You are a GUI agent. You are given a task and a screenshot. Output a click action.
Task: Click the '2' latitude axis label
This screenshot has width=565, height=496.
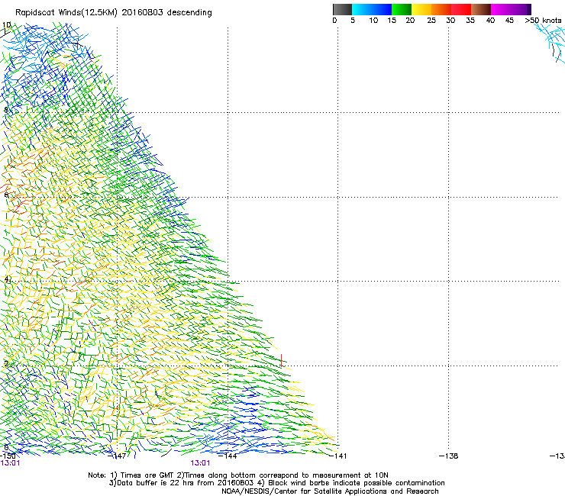(x=6, y=363)
